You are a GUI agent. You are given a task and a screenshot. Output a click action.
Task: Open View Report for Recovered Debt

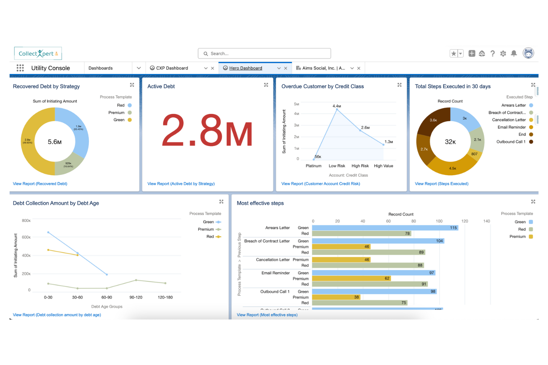pyautogui.click(x=40, y=183)
